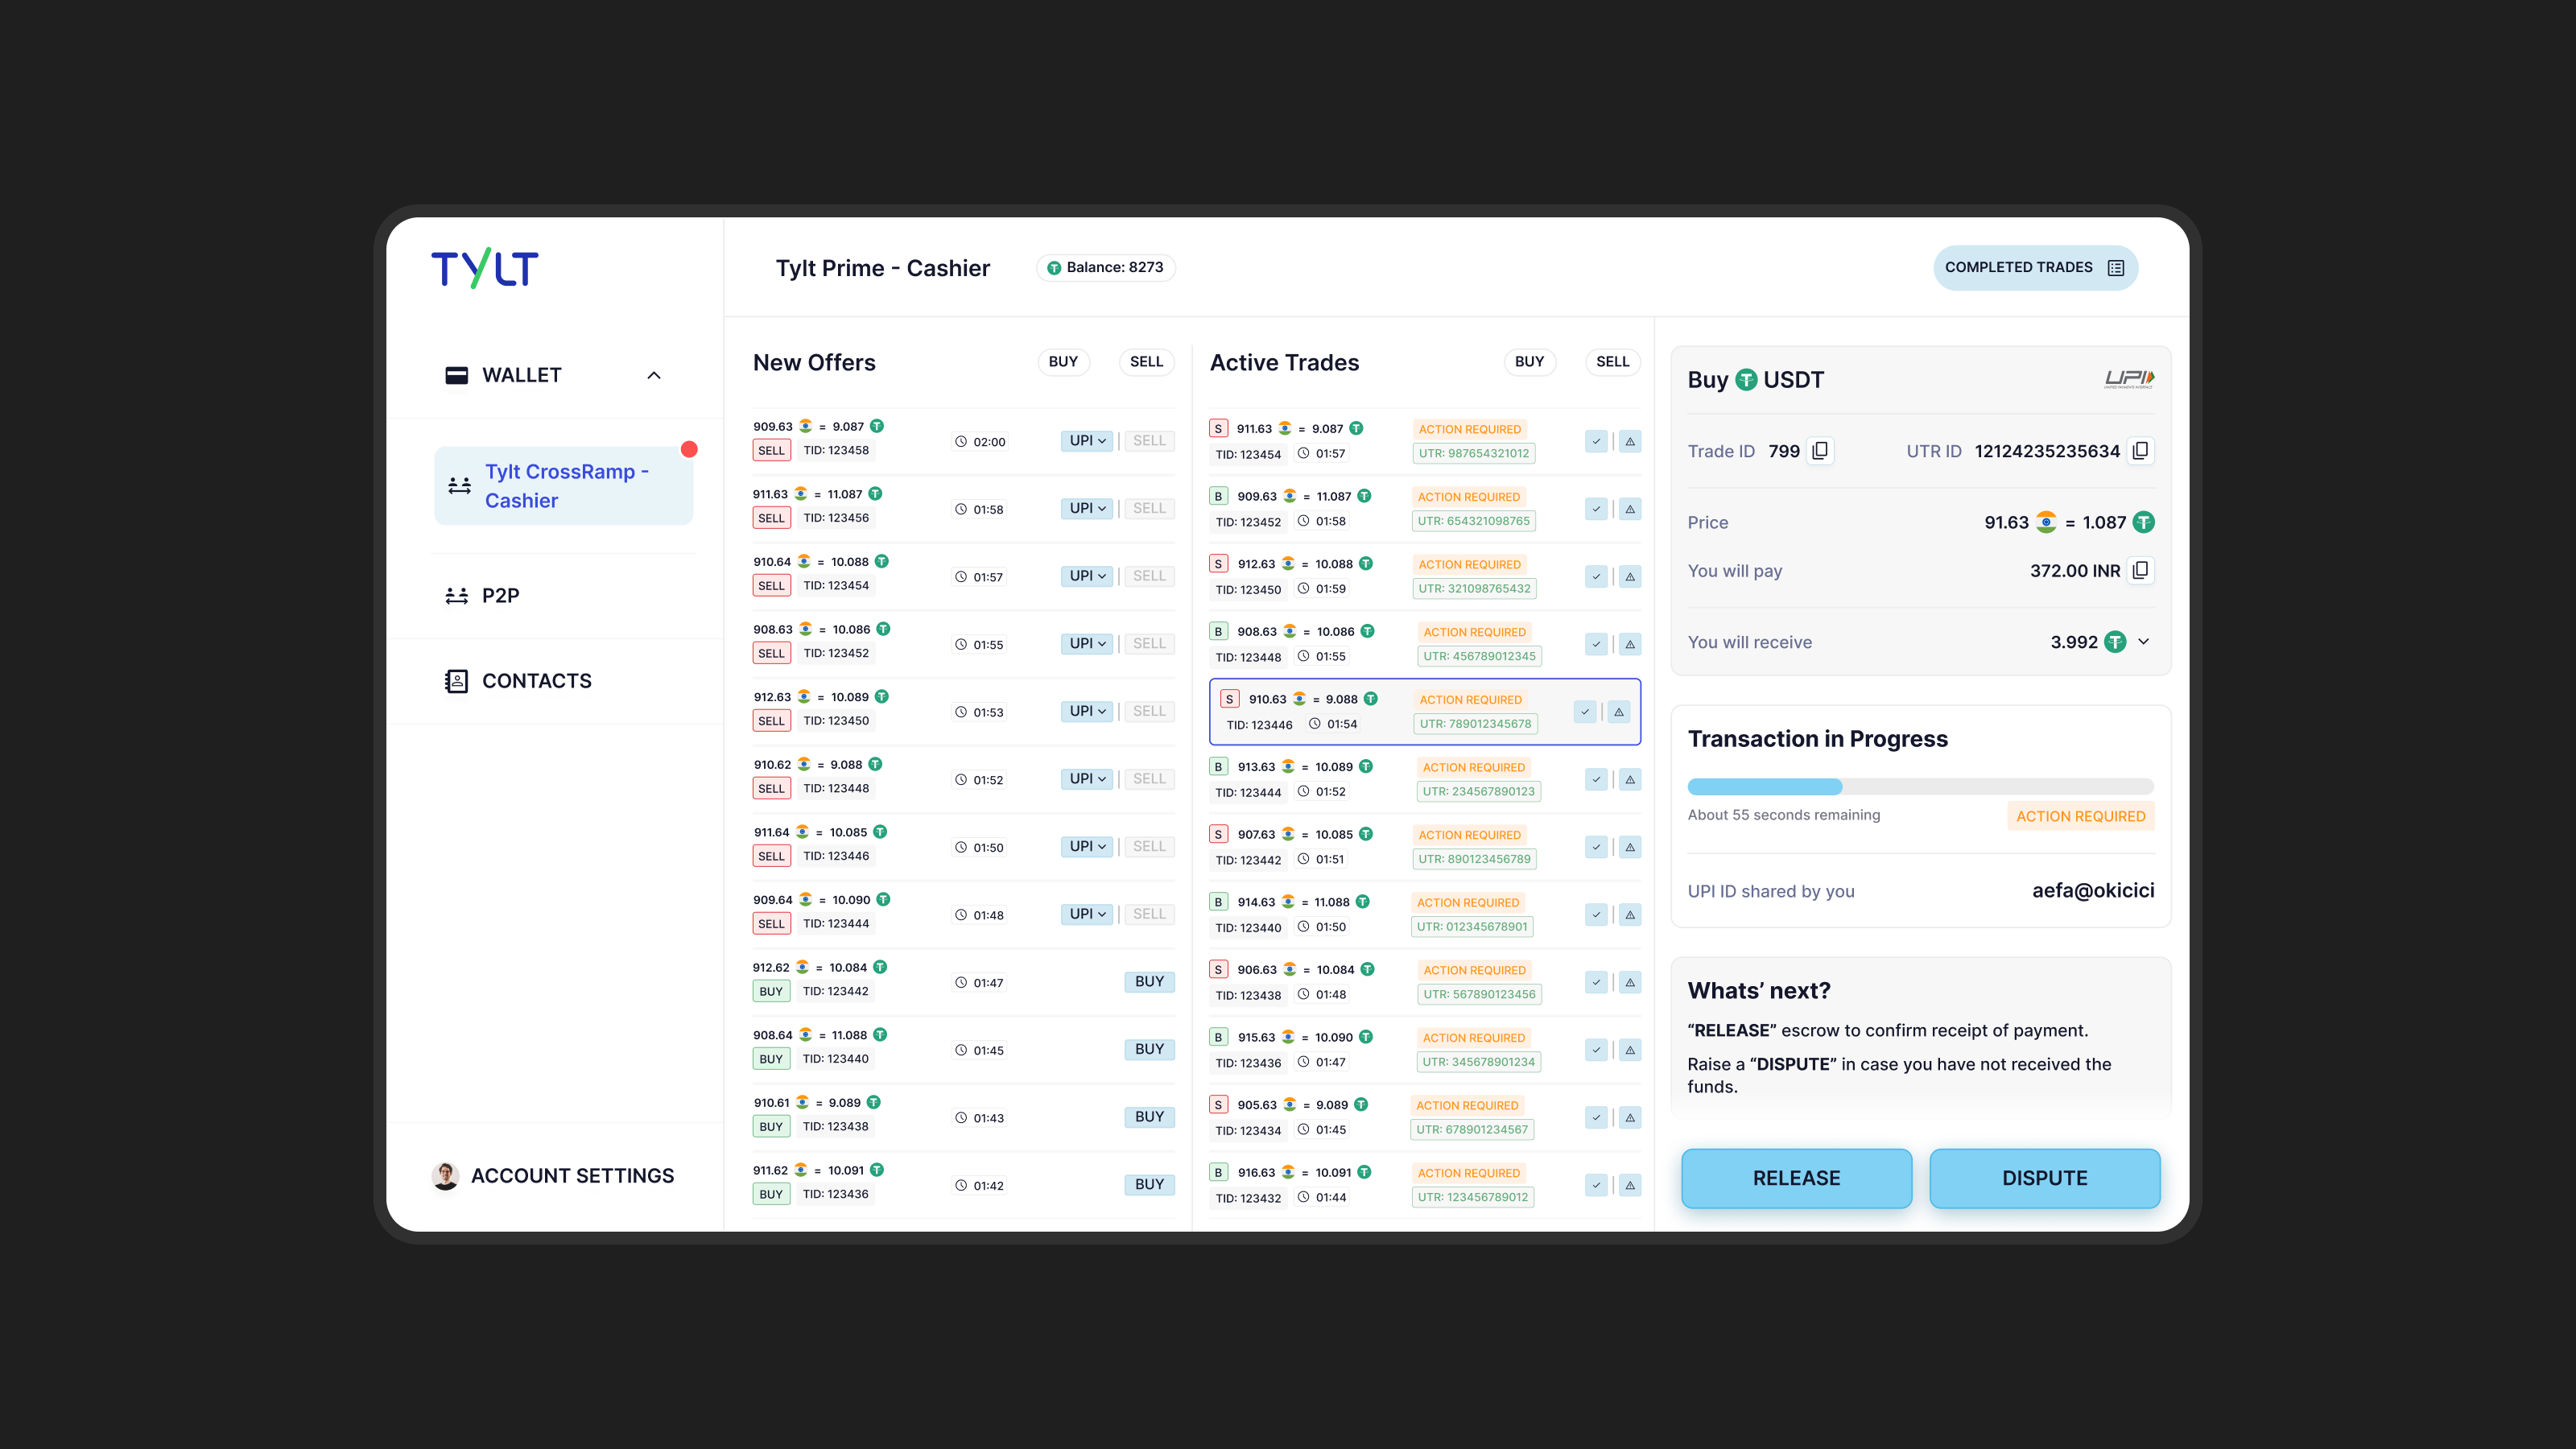Viewport: 2576px width, 1449px height.
Task: Click BUY for offer TID 123440
Action: tap(1149, 1049)
